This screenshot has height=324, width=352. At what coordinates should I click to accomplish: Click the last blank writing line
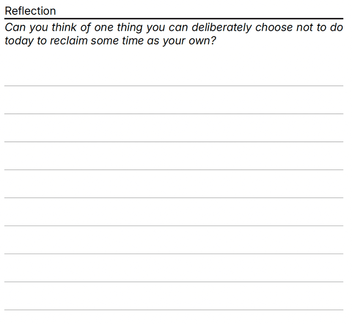click(174, 310)
